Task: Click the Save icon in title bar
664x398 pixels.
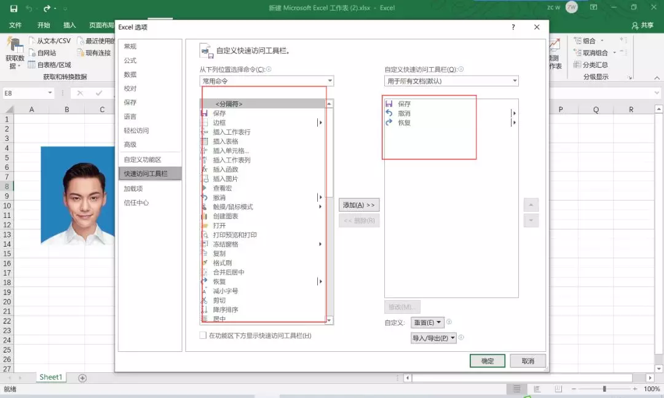Action: (14, 8)
